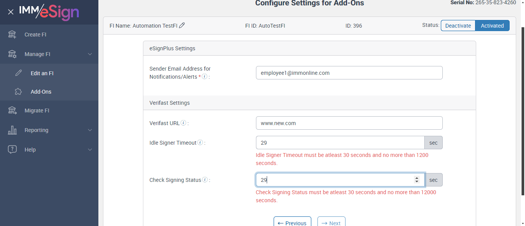Click the Create FI bank icon
The width and height of the screenshot is (525, 226).
point(12,35)
